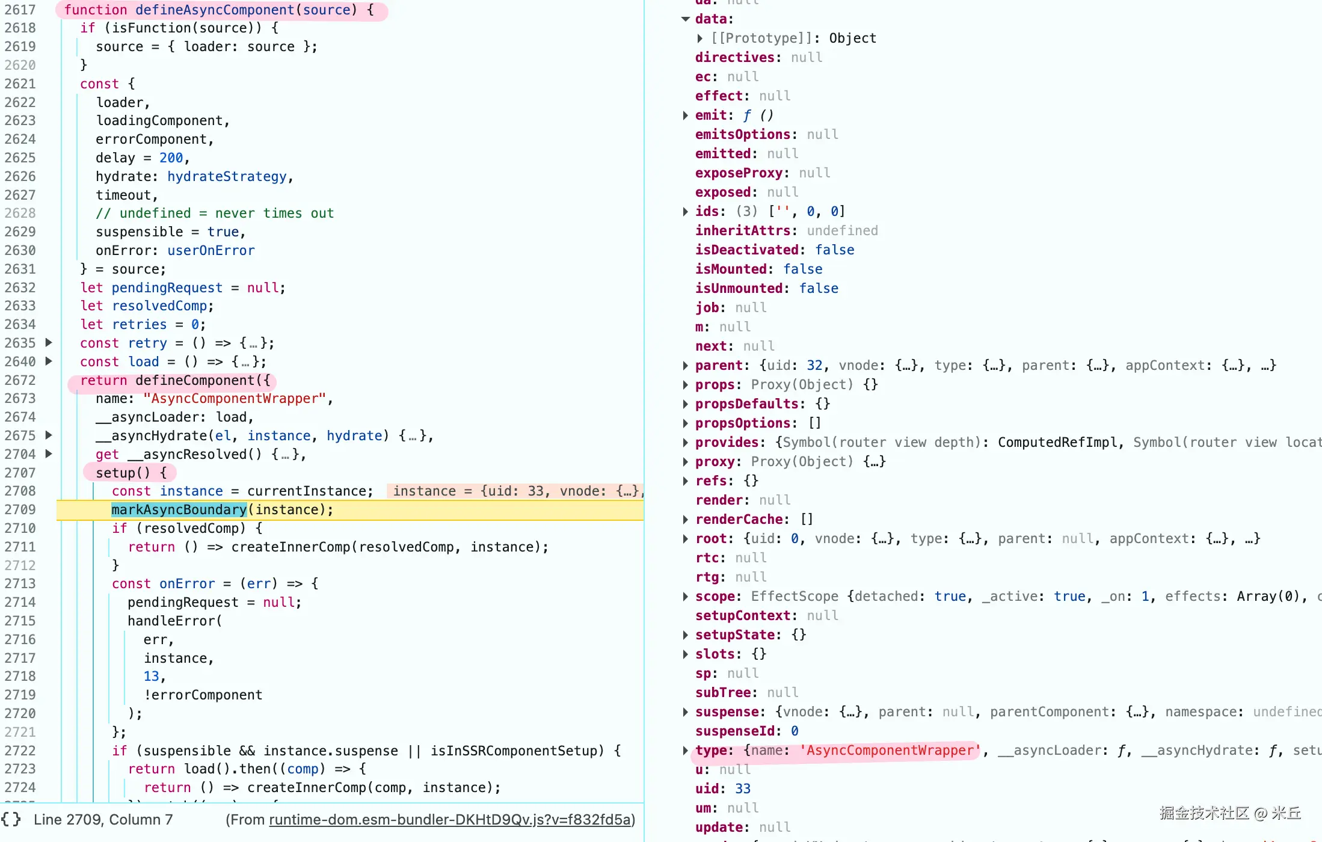Expand the renderCache array

point(685,520)
